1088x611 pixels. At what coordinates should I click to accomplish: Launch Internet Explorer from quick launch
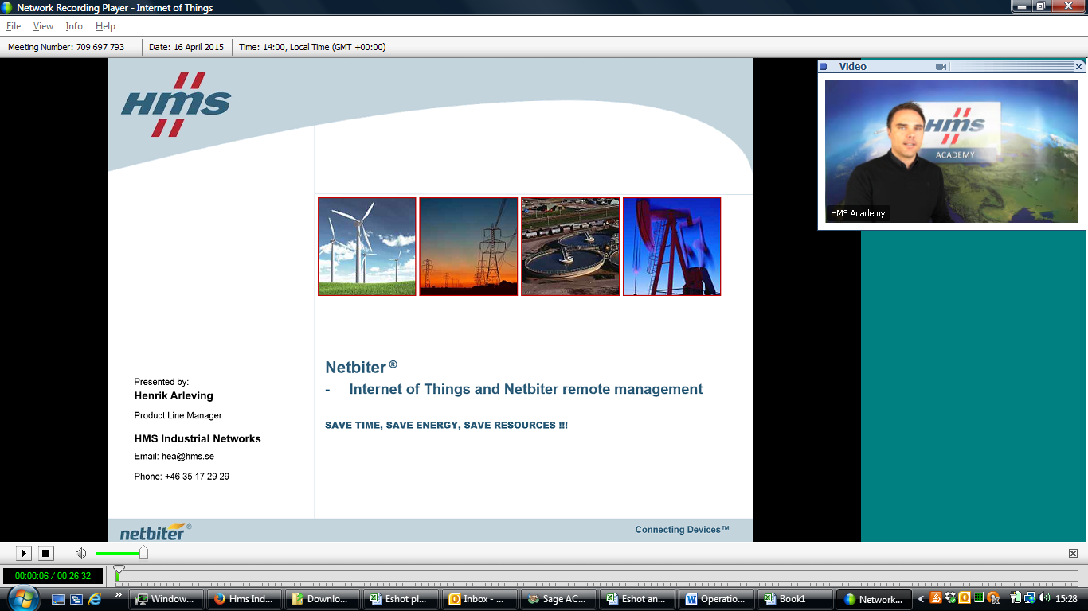(x=96, y=598)
